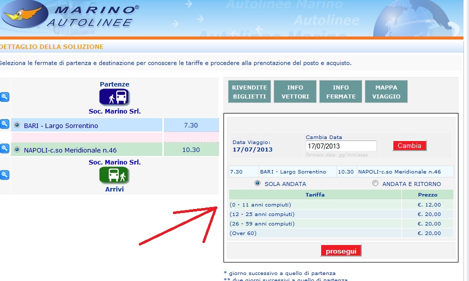
Task: Open the RIVENDITE BIGLIETTI tab
Action: click(250, 91)
